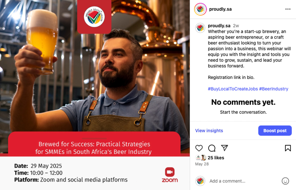The height and width of the screenshot is (190, 296).
Task: Click the caption's small profile avatar
Action: pyautogui.click(x=200, y=28)
